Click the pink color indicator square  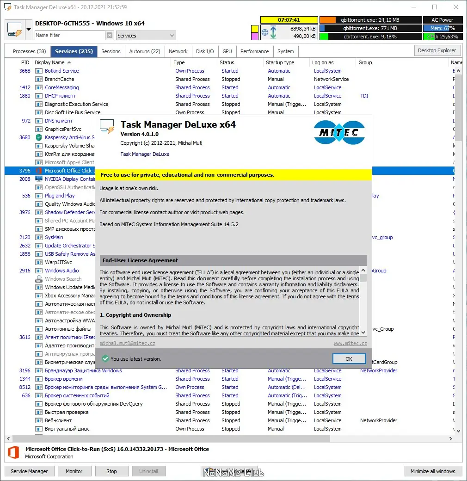click(x=254, y=37)
